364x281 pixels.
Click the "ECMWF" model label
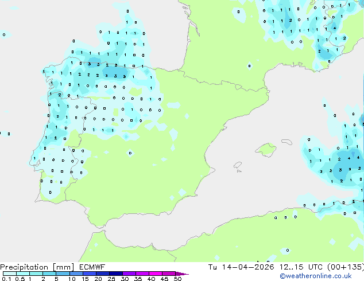click(92, 267)
